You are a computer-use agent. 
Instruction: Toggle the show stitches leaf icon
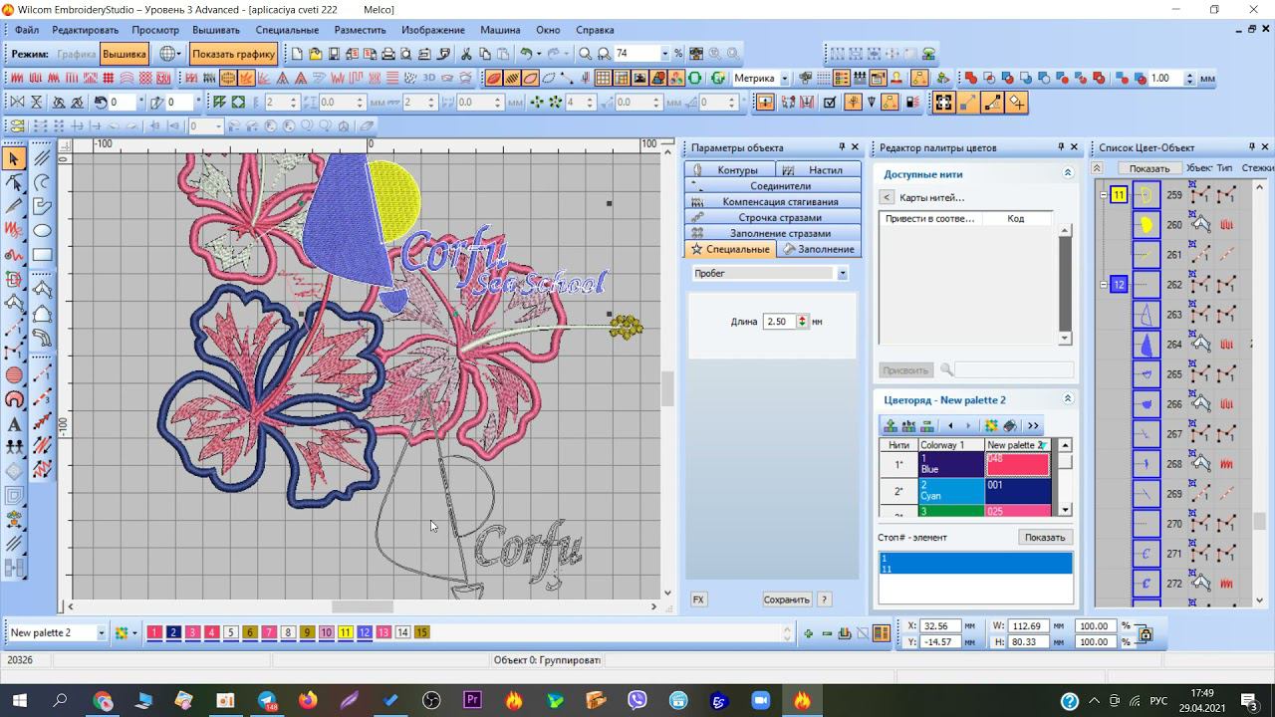coord(512,78)
